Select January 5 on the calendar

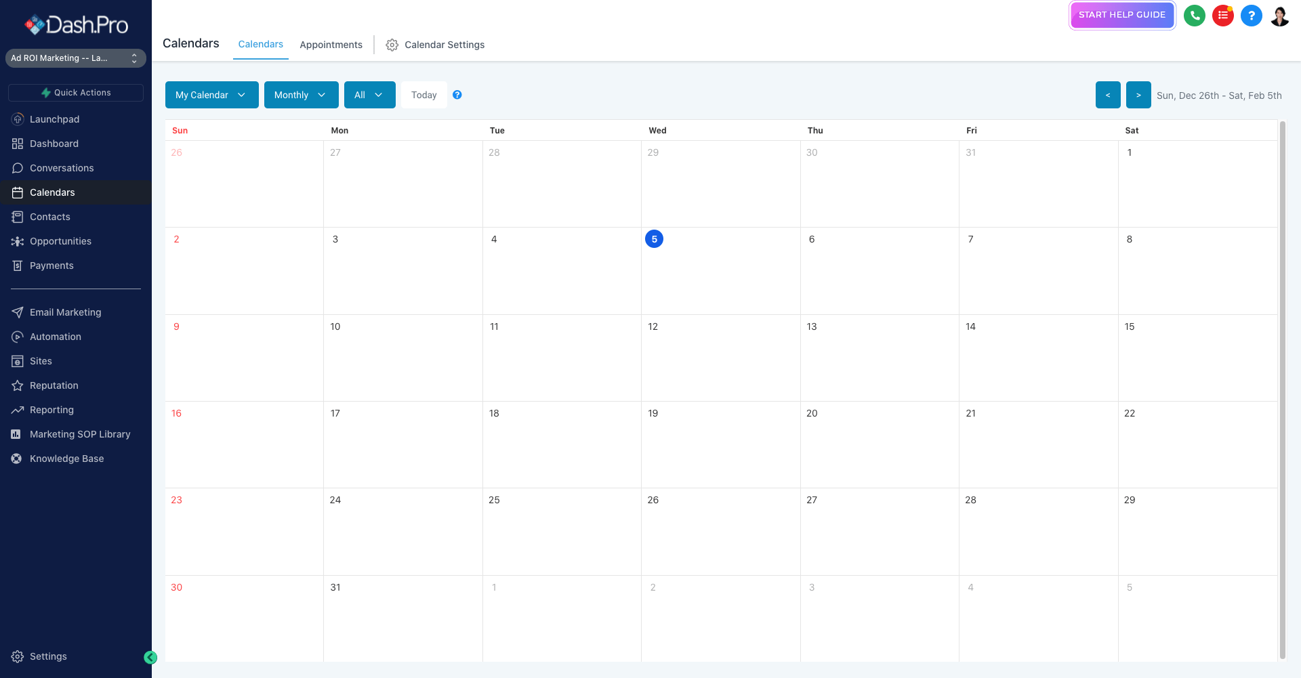click(654, 238)
